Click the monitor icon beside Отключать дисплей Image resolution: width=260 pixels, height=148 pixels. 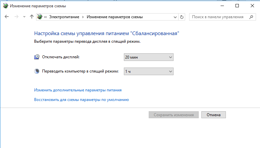[x=37, y=57]
